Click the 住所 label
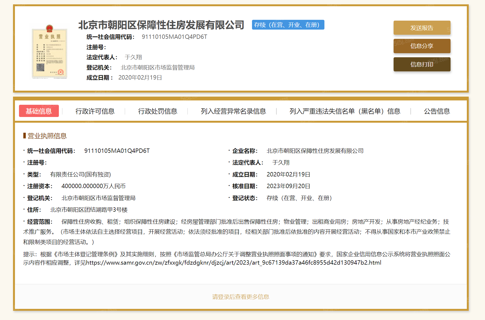 click(34, 210)
